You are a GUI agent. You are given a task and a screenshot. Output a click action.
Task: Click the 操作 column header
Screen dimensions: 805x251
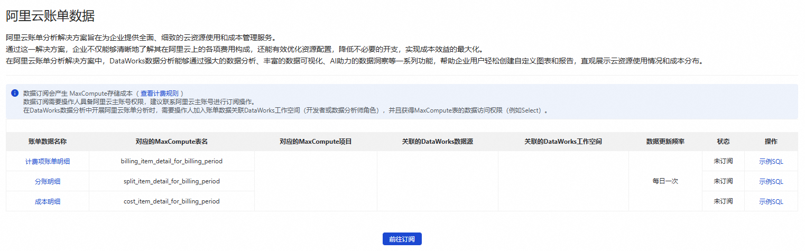click(x=771, y=142)
